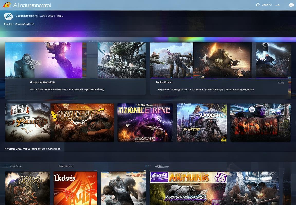This screenshot has width=296, height=205.
Task: Click the highlighted label below the game tiles row
Action: pyautogui.click(x=33, y=149)
